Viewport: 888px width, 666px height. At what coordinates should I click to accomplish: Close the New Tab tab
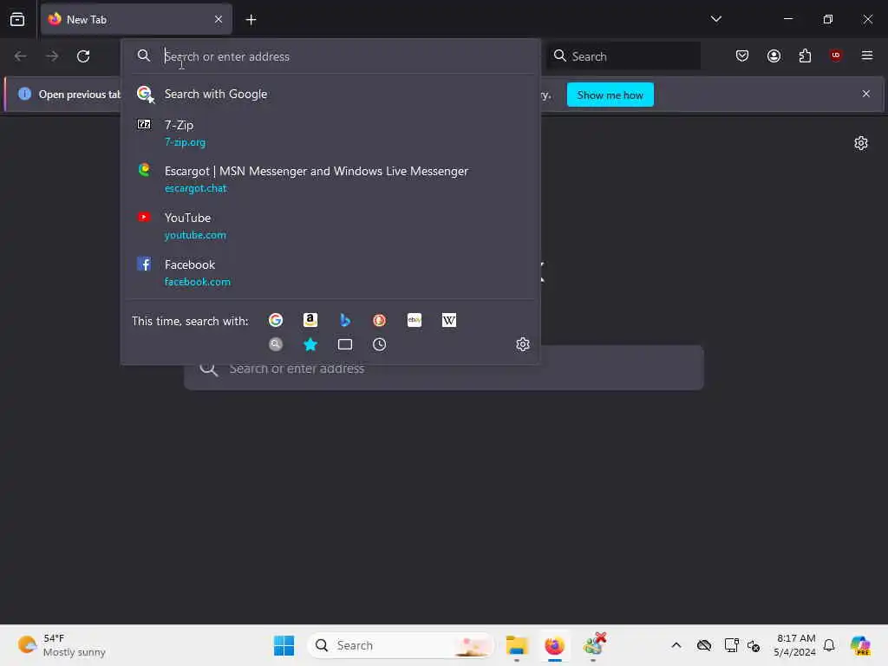218,19
